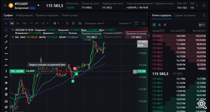
Task: Click the three-dot handle above order book
Action: click(148, 14)
